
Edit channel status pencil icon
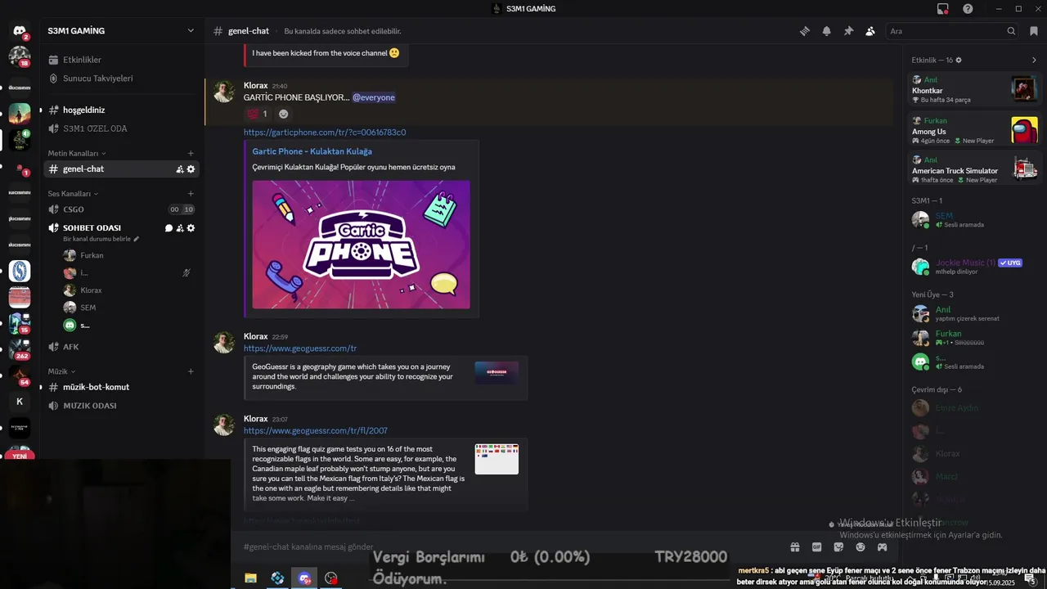click(137, 239)
